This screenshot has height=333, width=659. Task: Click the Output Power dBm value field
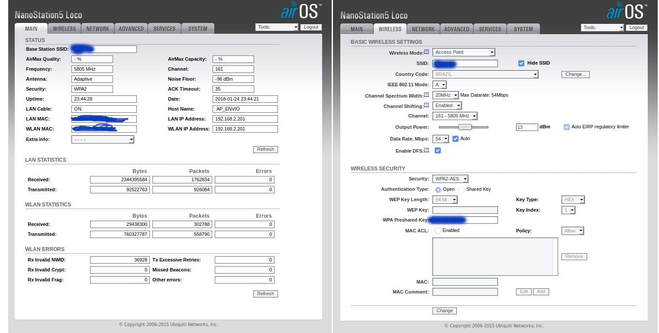(527, 127)
